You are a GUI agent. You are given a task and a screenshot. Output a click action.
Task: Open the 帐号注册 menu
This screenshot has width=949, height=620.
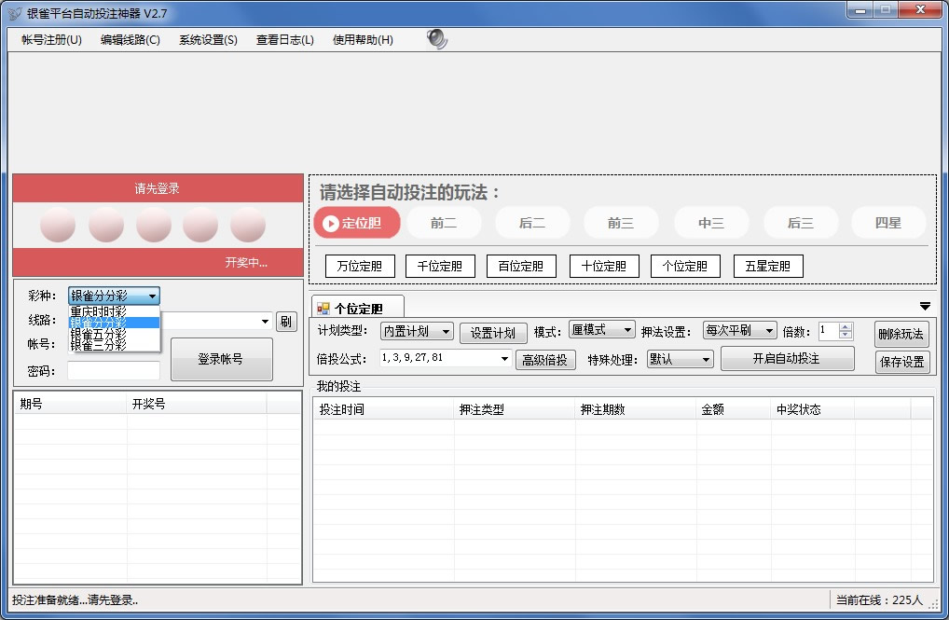51,40
